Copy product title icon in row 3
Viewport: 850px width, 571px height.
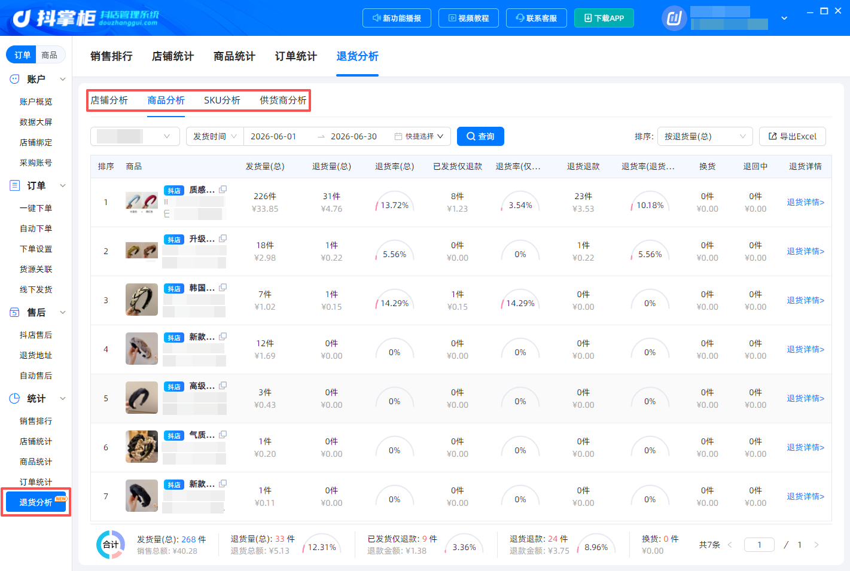(223, 288)
